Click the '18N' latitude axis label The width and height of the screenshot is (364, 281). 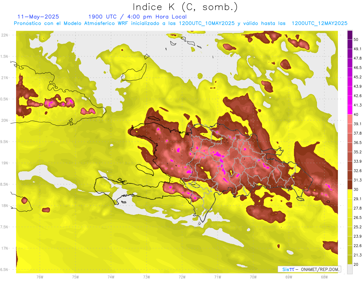pyautogui.click(x=5, y=206)
